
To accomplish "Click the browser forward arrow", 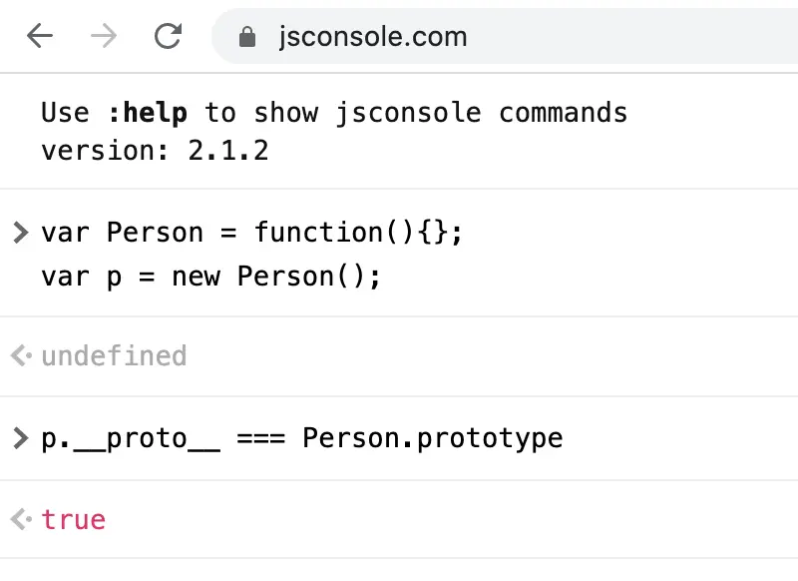I will 104,36.
